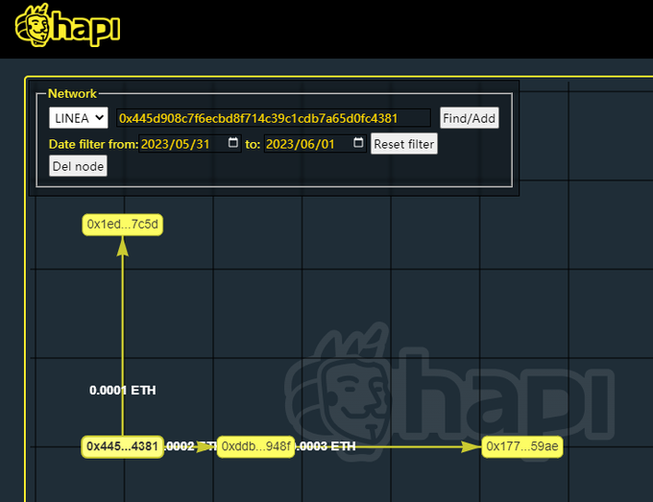Click the 'Date filter from:' label
653x502 pixels.
[93, 144]
